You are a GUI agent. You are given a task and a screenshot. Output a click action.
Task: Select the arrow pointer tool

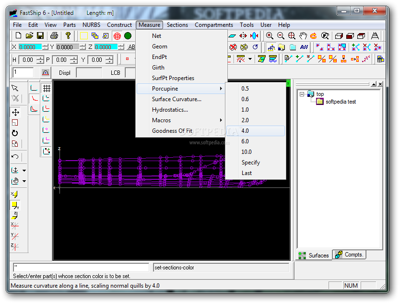15,88
